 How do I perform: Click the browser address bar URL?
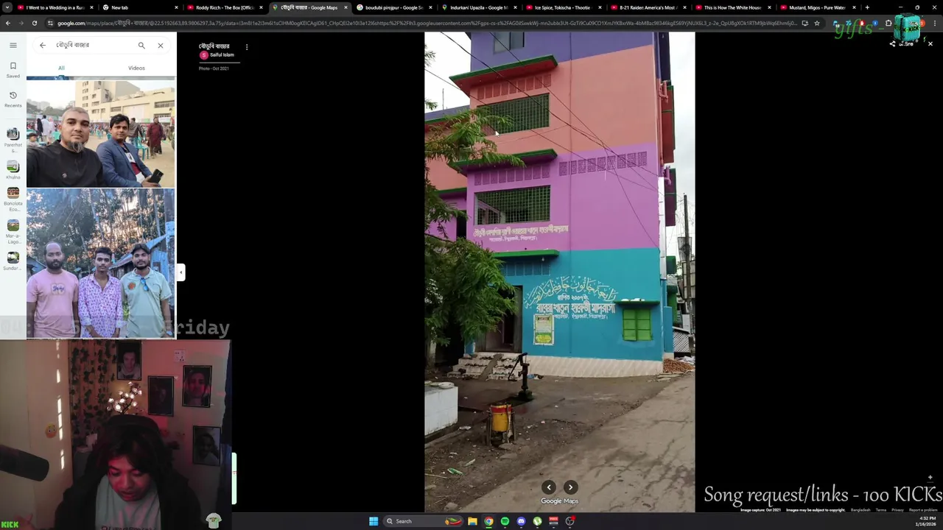coord(427,23)
